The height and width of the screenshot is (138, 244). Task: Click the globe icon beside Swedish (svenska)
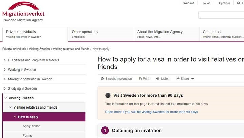click(102, 79)
